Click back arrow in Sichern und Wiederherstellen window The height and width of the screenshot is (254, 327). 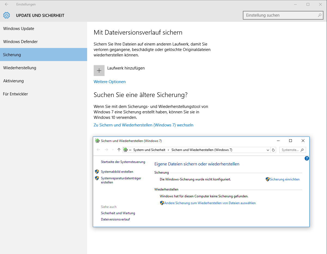coord(99,150)
